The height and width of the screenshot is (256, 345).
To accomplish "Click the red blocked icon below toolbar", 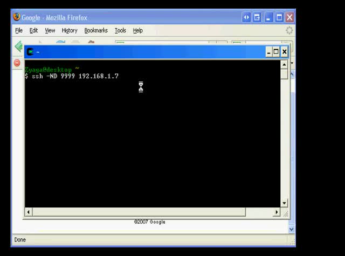I will tap(17, 63).
